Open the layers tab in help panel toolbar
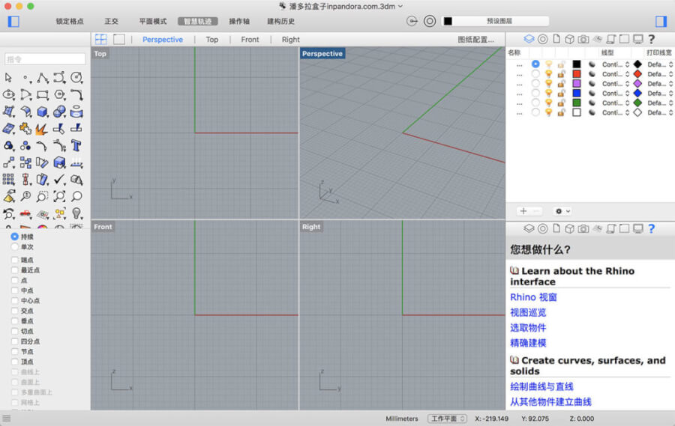 pos(529,228)
